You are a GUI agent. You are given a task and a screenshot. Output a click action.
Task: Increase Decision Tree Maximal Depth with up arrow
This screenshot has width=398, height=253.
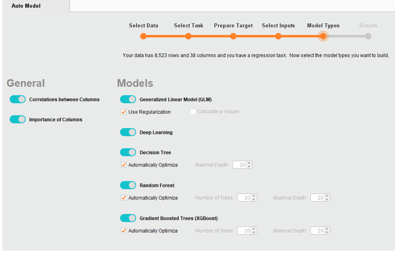click(249, 163)
